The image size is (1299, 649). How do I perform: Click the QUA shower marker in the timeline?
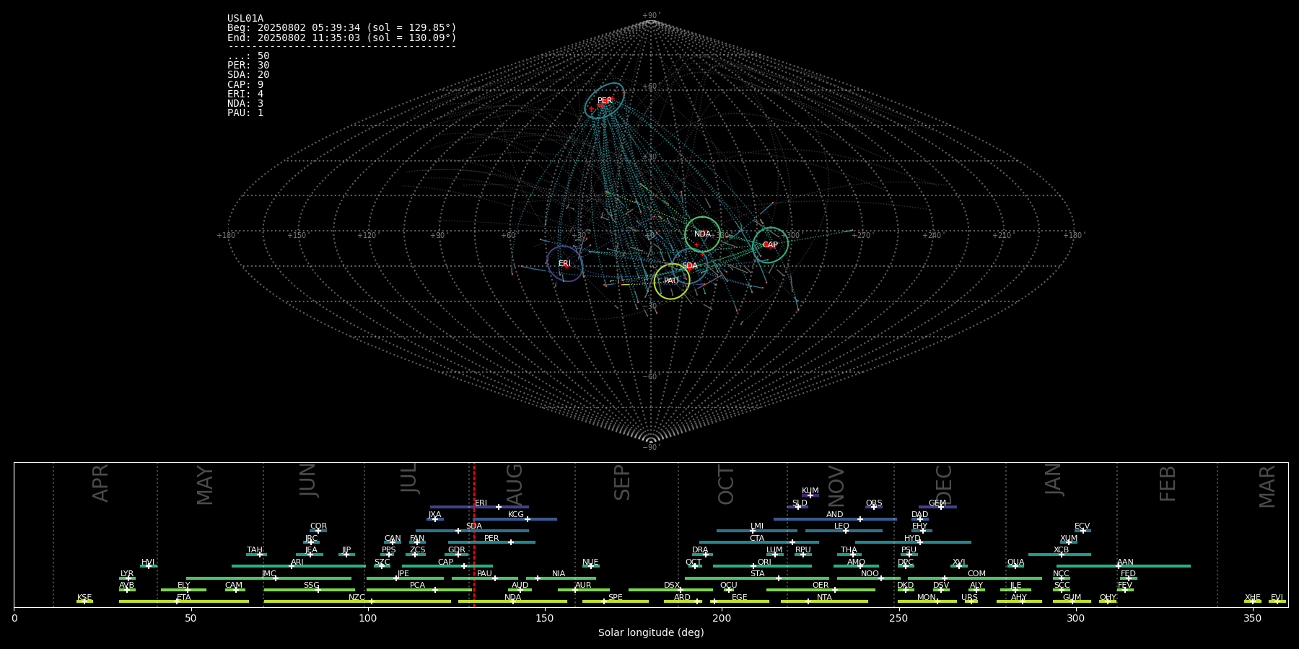1015,566
